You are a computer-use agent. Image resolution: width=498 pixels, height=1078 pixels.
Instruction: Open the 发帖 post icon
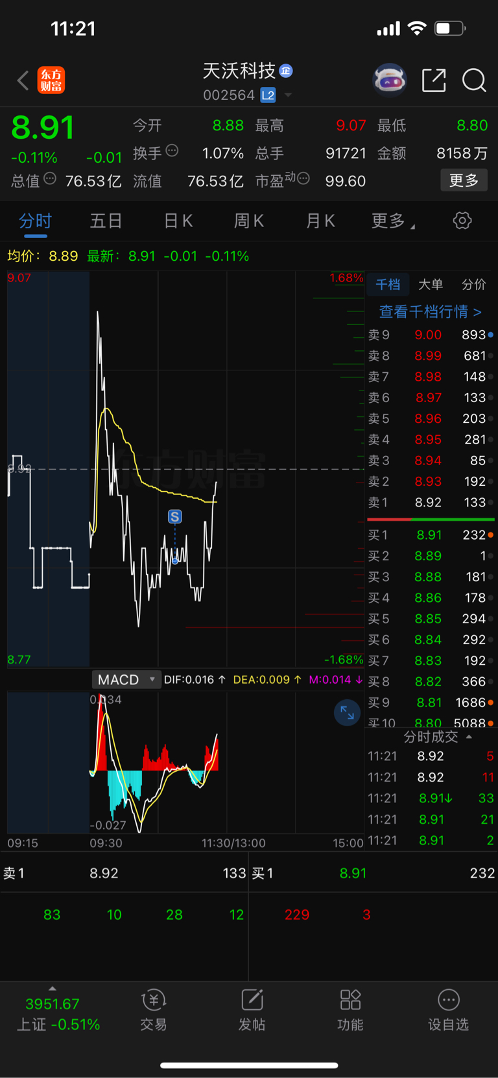tap(252, 1000)
